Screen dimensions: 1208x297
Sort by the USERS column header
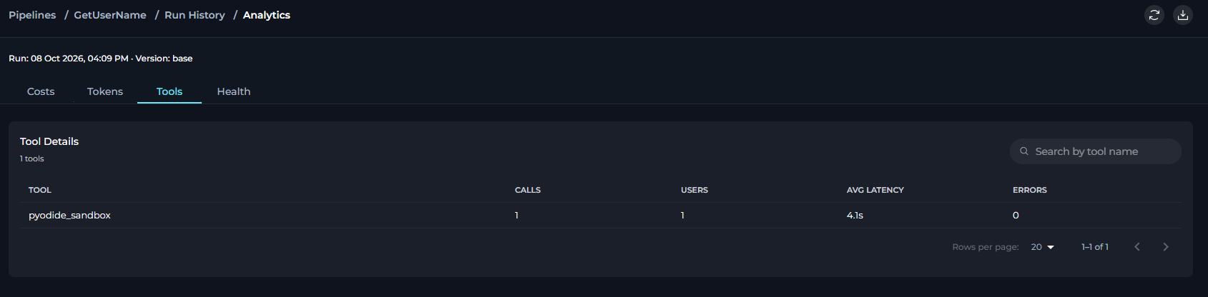(694, 190)
